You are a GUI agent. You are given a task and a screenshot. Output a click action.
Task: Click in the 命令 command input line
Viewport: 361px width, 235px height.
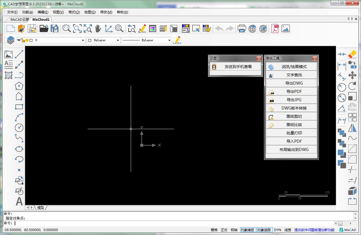coord(166,223)
